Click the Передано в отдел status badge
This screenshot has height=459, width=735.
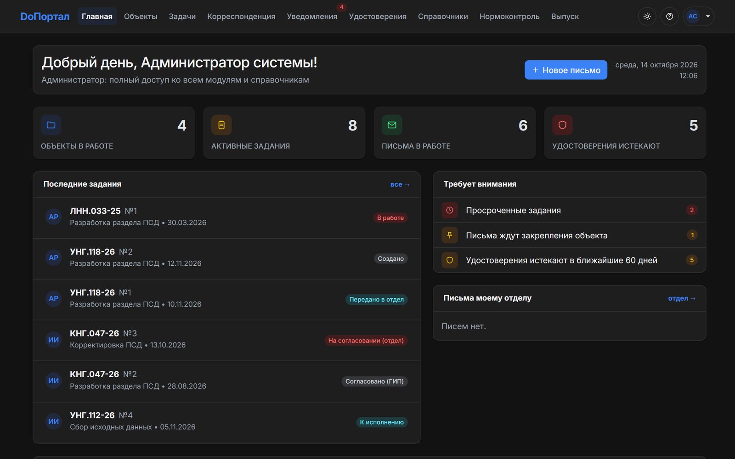pos(376,300)
